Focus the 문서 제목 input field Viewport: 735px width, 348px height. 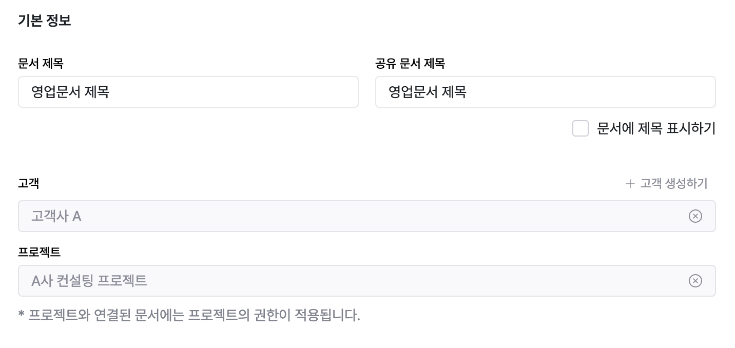[231, 92]
